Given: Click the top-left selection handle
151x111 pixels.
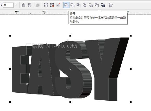Looking at the screenshot, I should point(10,36).
